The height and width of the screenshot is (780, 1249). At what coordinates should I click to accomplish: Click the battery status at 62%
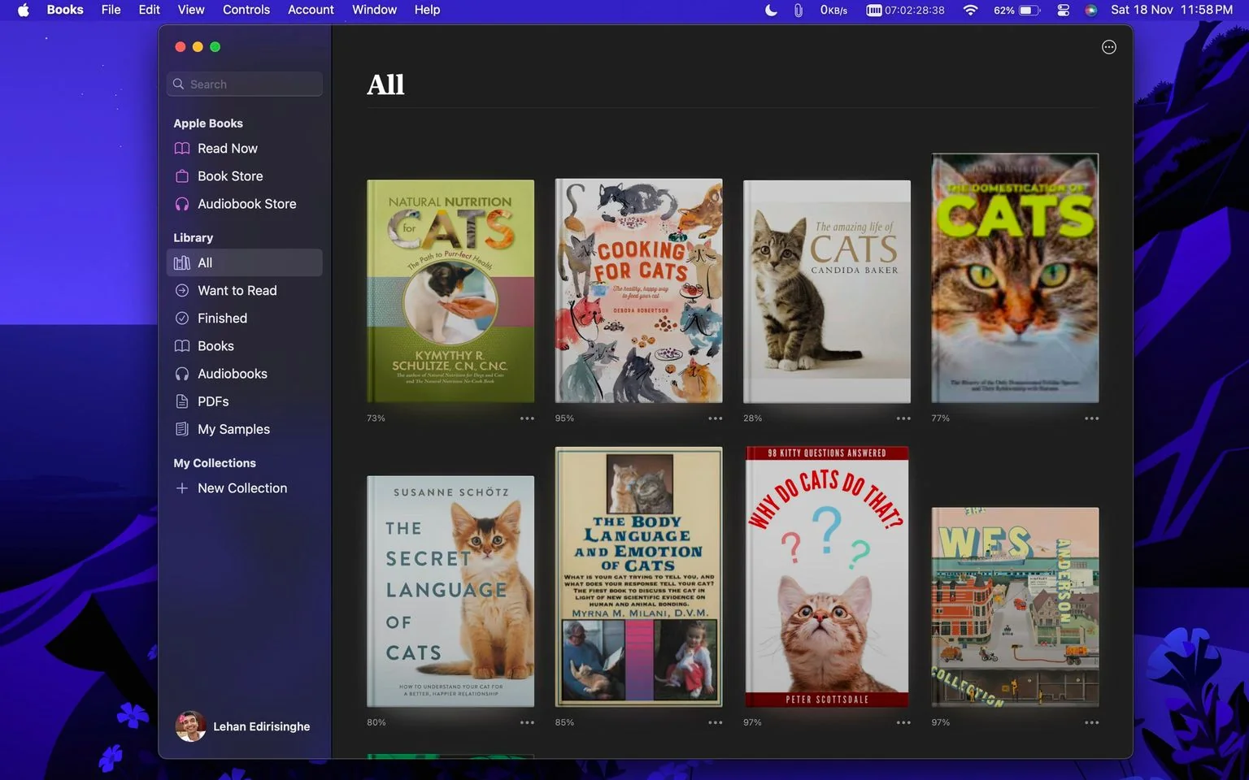click(x=1017, y=10)
